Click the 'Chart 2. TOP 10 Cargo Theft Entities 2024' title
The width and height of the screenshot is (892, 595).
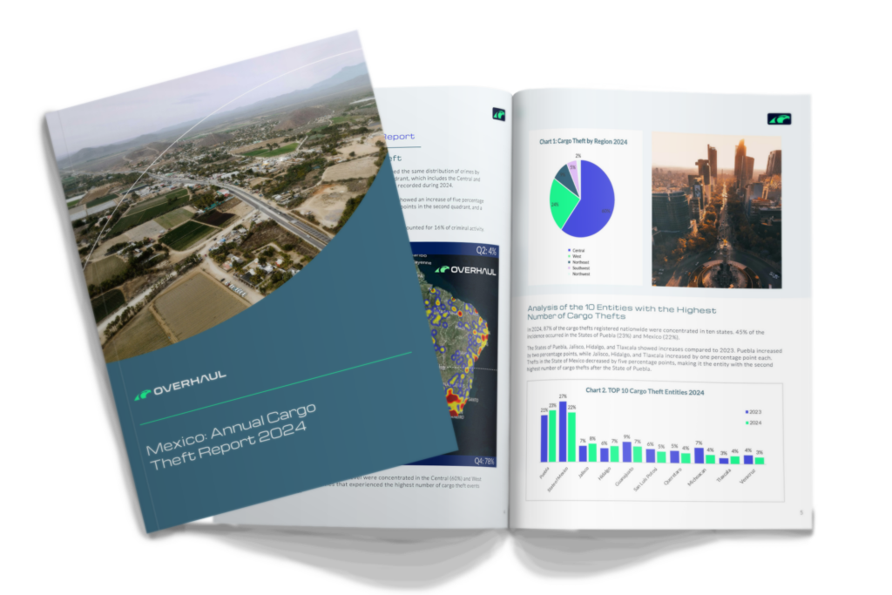645,391
